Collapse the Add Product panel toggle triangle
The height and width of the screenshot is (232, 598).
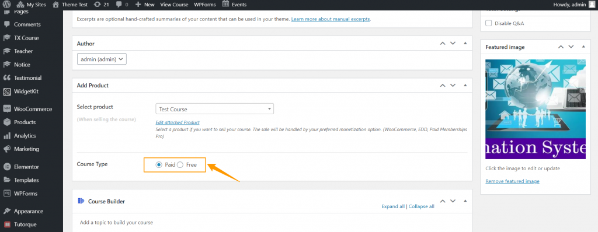(465, 85)
